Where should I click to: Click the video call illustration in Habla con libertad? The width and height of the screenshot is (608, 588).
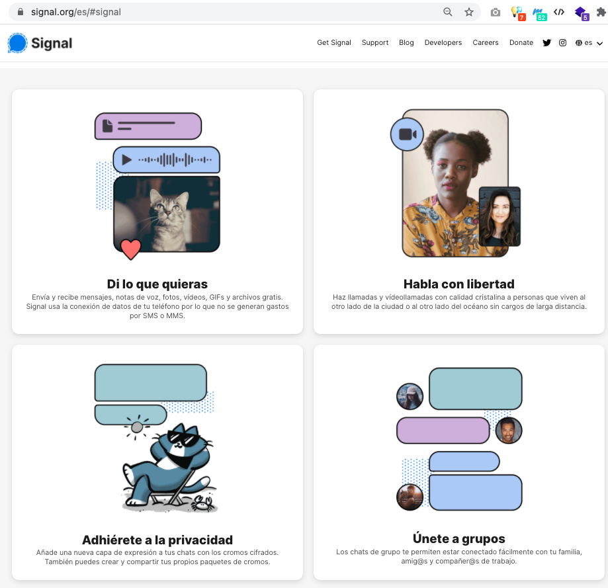coord(455,184)
